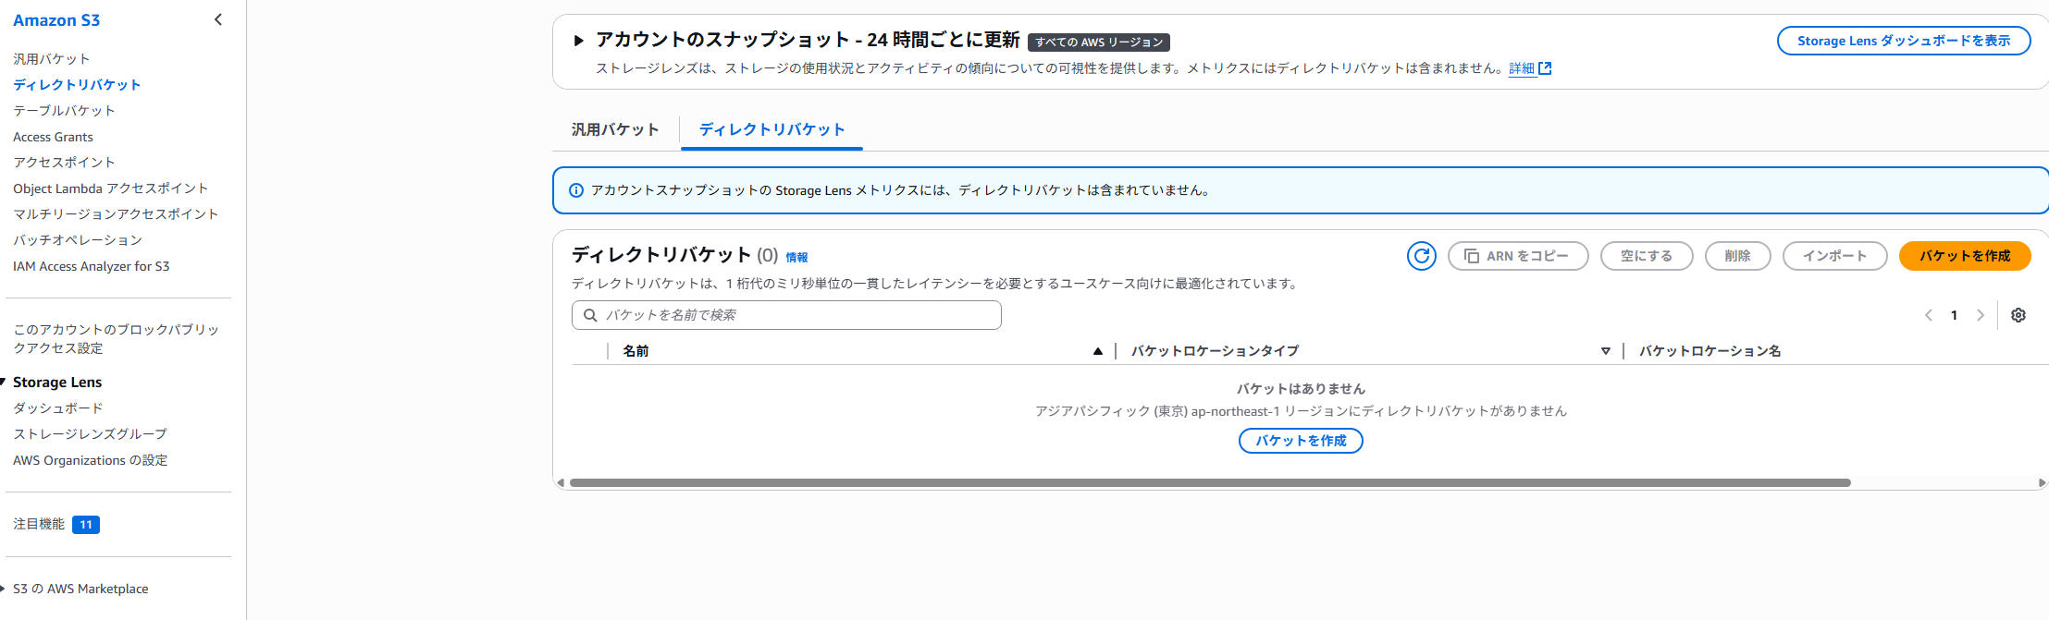Screen dimensions: 2049x620
Task: Click the refresh icon for directory buckets
Action: 1422,256
